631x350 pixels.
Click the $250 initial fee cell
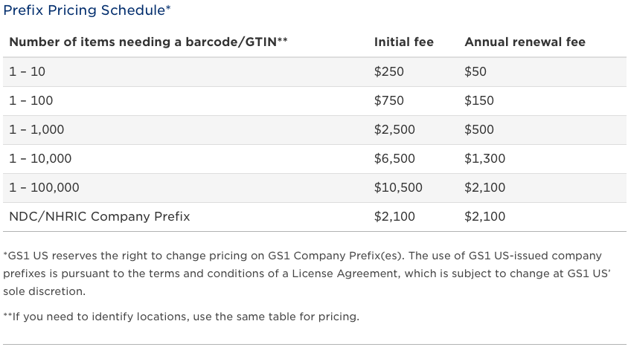point(388,71)
